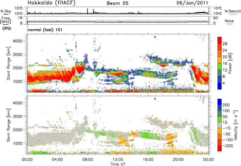
Task: Pick the light green 15–50 velocity colorbar segment
Action: [220, 119]
